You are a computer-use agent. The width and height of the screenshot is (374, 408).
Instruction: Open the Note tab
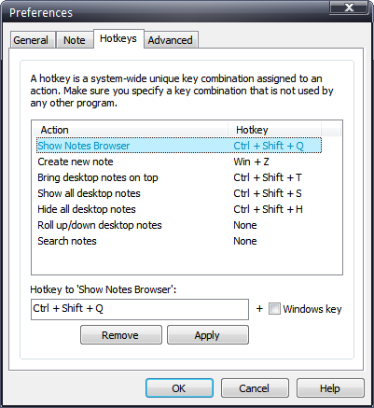click(x=75, y=40)
